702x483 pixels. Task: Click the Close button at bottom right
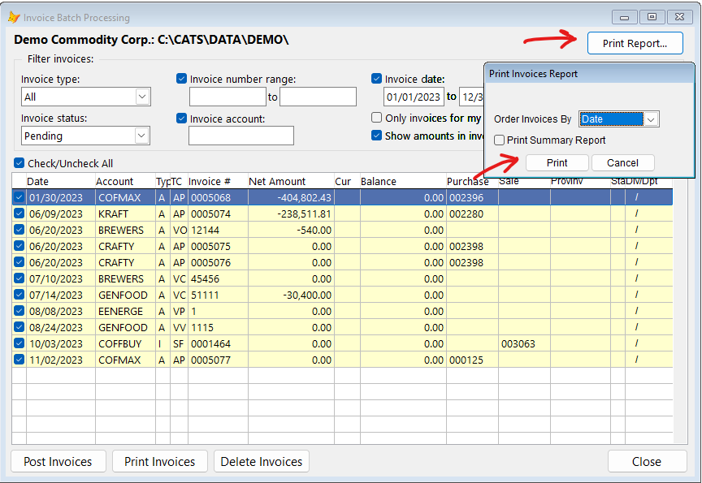click(647, 462)
